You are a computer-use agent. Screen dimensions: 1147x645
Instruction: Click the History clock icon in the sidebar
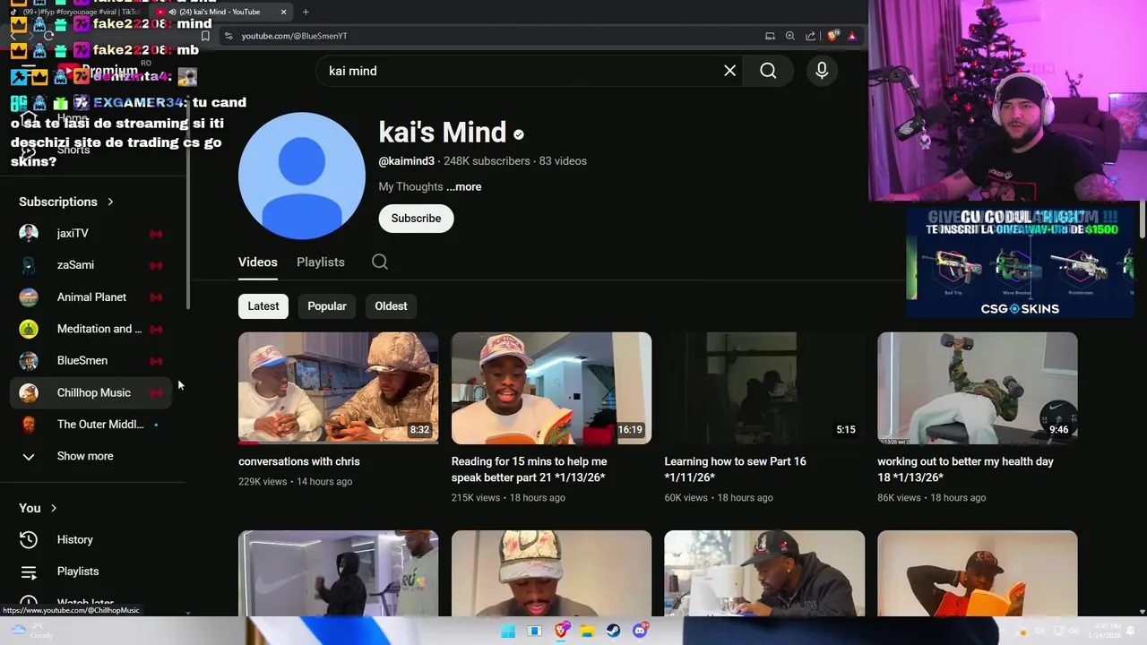29,539
